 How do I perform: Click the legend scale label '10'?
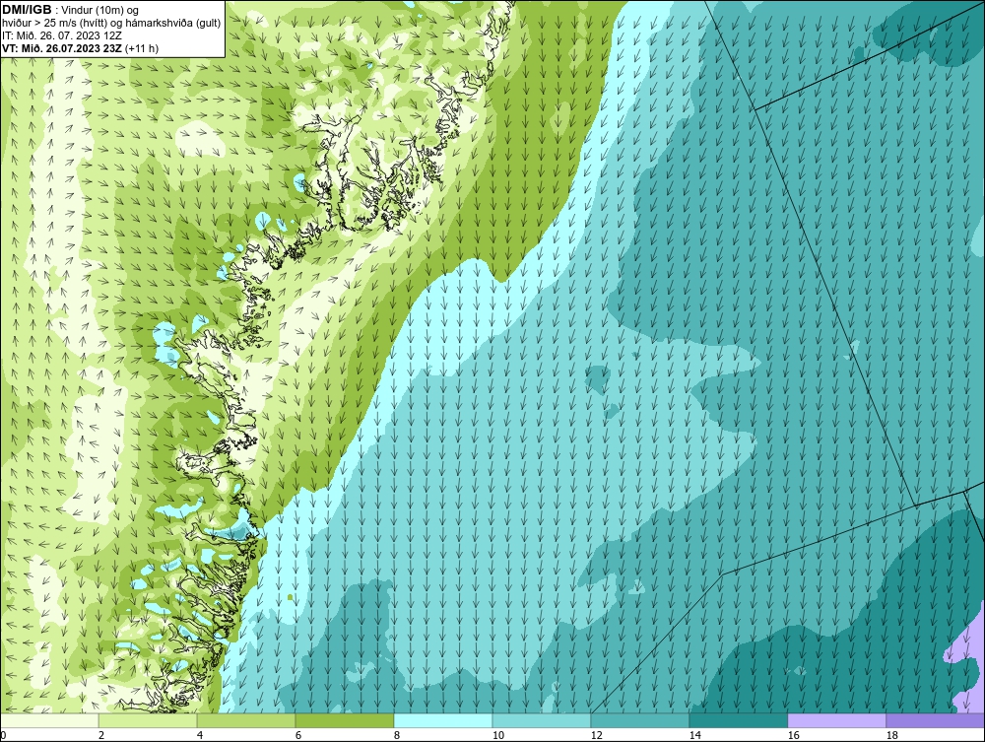[498, 735]
